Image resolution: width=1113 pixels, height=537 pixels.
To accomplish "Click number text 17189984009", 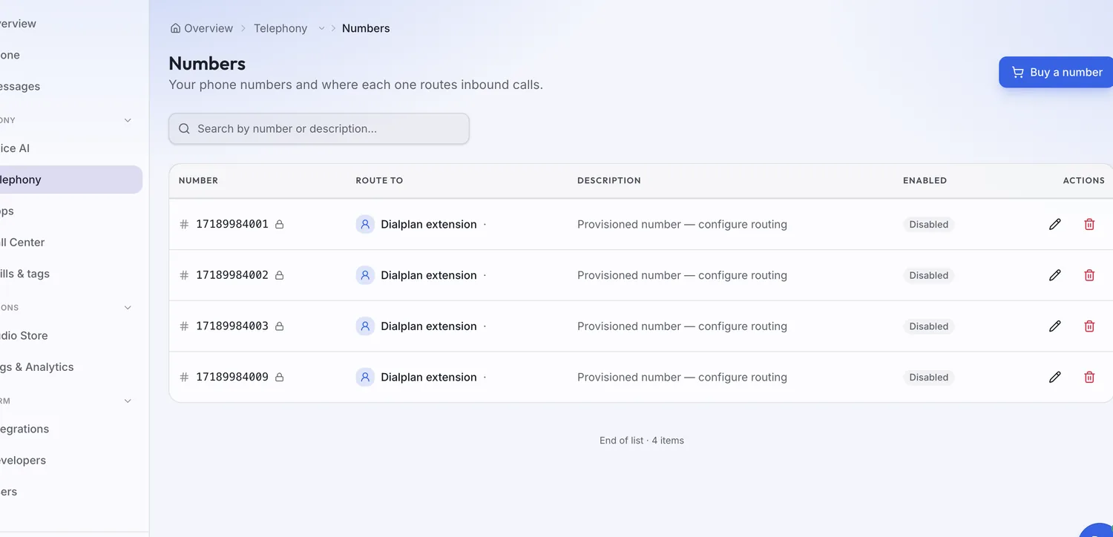I will tap(232, 377).
